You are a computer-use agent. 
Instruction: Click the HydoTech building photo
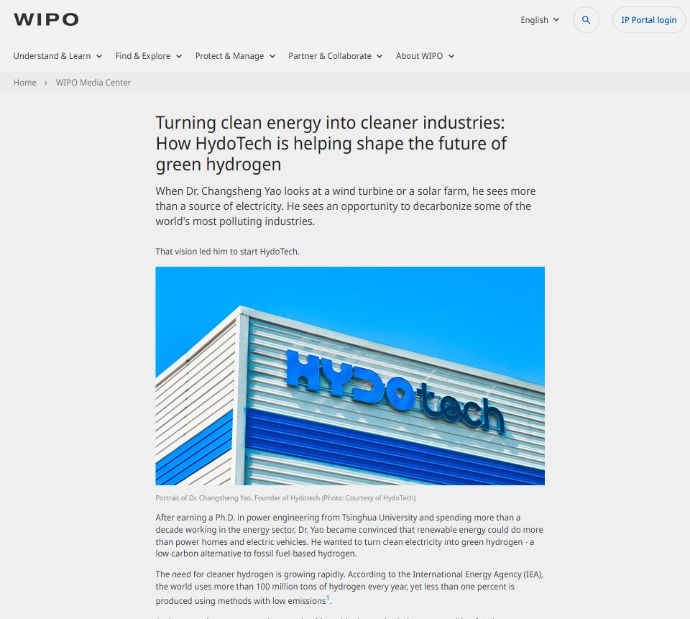(x=350, y=375)
